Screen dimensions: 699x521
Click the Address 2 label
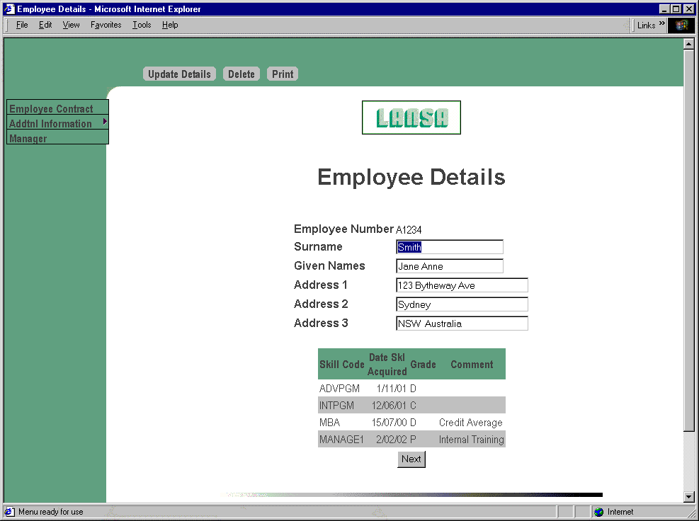pyautogui.click(x=321, y=304)
